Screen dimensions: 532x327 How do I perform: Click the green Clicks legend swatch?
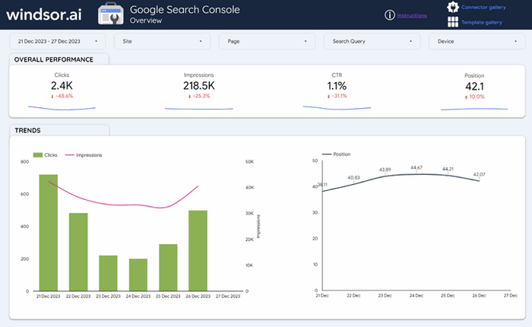[x=38, y=155]
